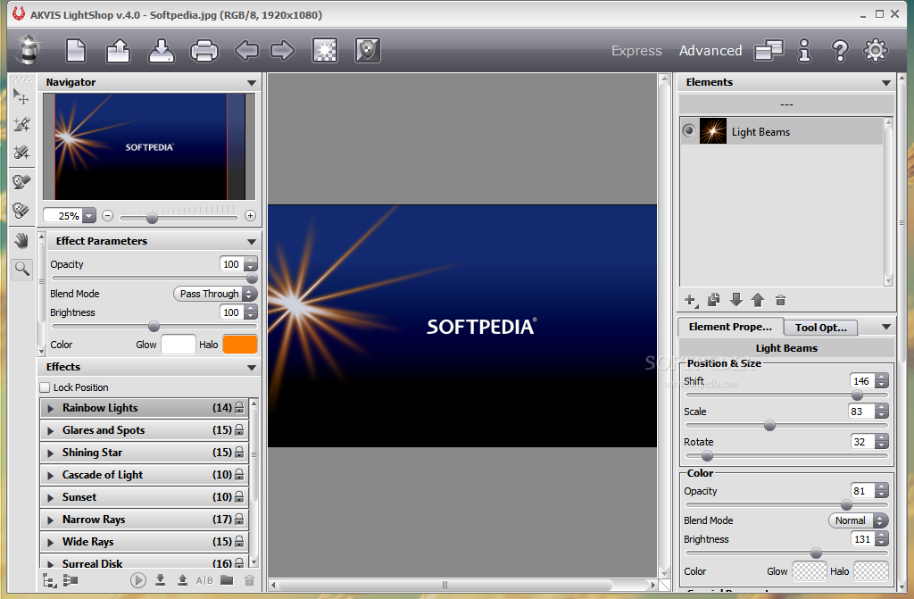
Task: Toggle the lock on Shining Star group
Action: (x=239, y=452)
